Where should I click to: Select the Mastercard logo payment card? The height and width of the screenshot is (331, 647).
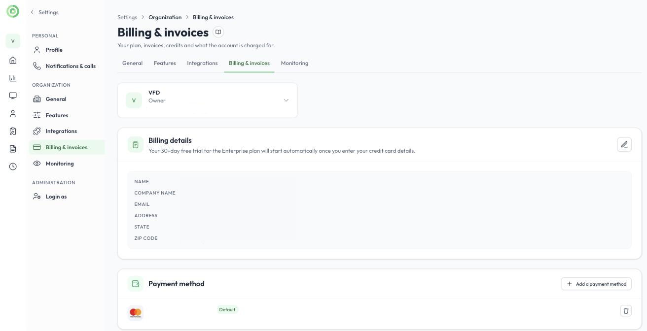[x=136, y=312]
